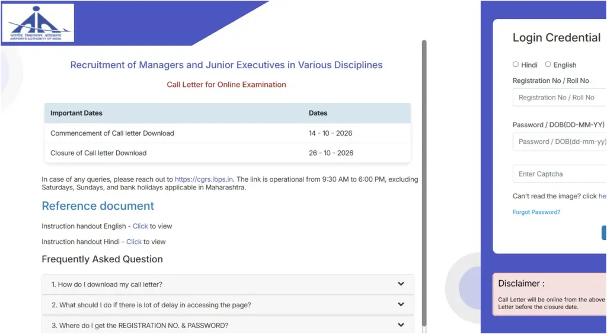Expand FAQ about REGISTRATION NO. & PASSWORD
This screenshot has width=607, height=334.
[x=228, y=325]
